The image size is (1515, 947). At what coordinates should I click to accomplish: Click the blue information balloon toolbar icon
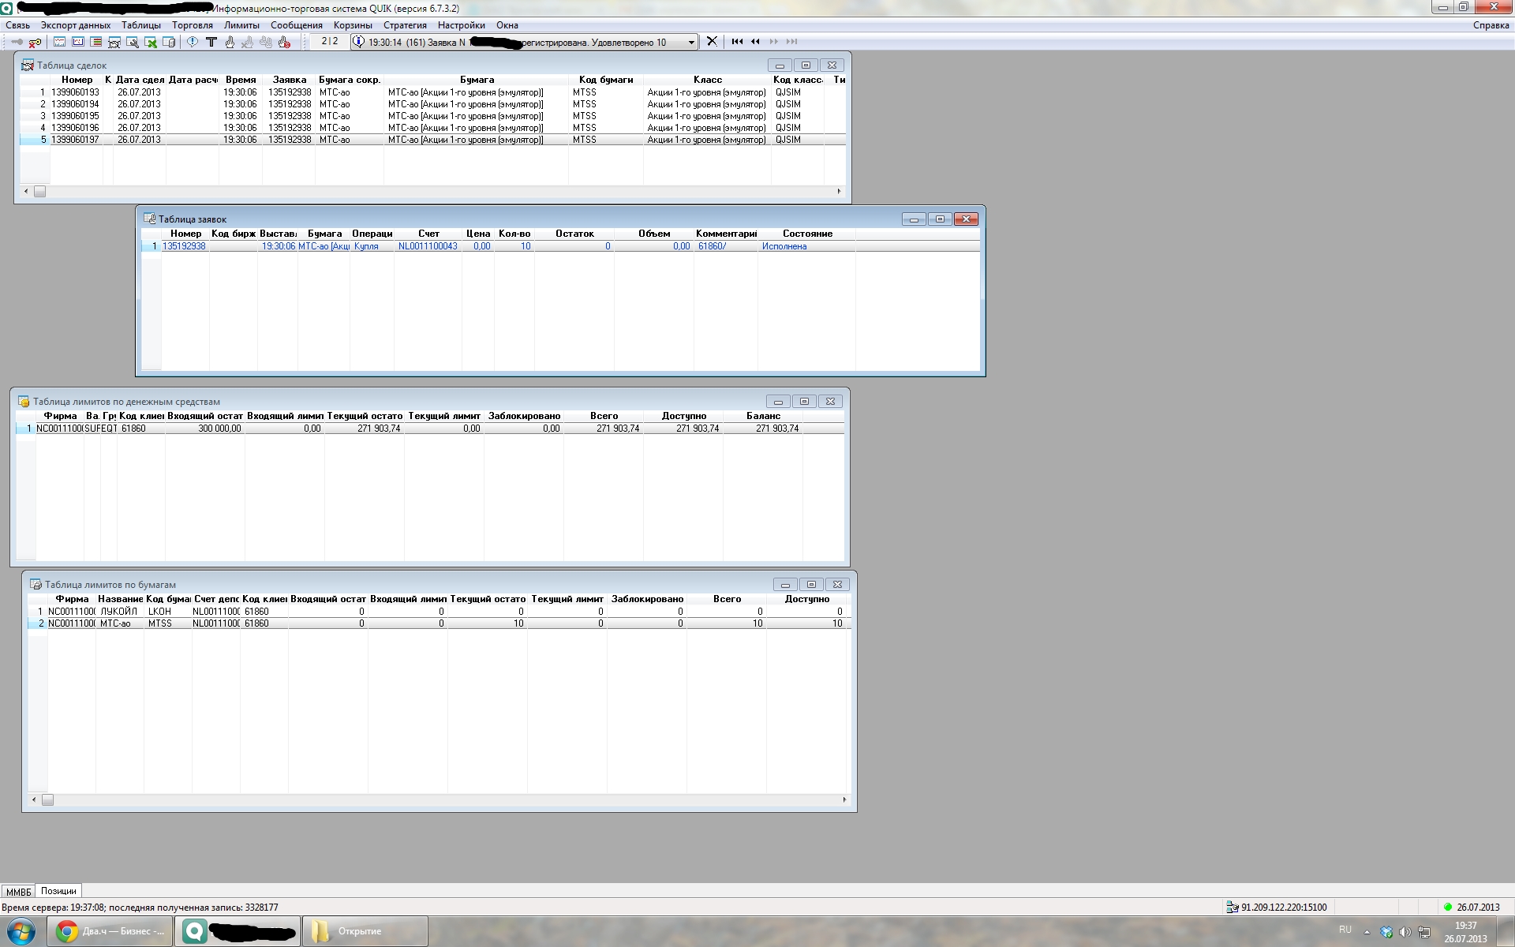[192, 42]
